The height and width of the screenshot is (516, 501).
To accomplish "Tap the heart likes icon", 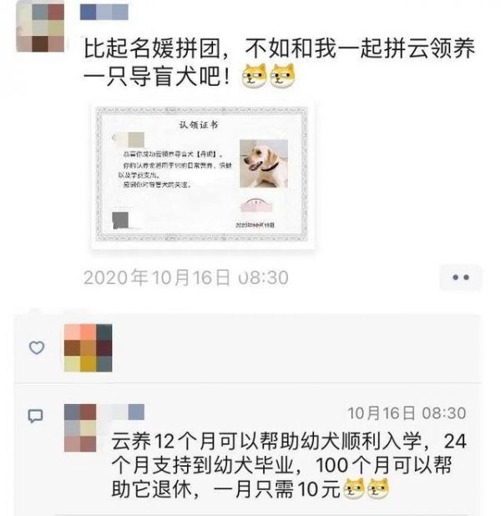I will click(37, 347).
